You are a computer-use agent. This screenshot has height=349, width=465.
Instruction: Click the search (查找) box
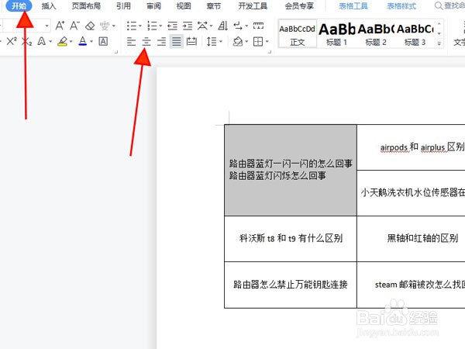[449, 5]
